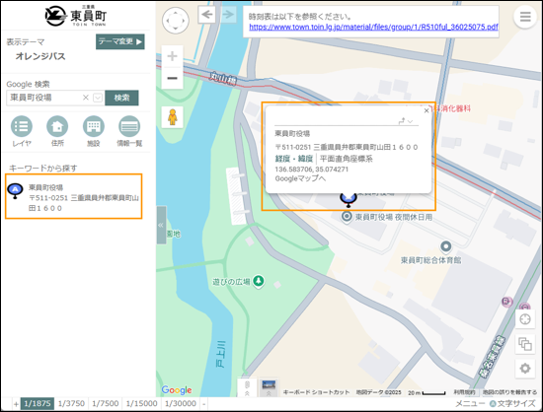Click the テーマ変更 button
Screen dimensions: 543x412
click(x=120, y=41)
